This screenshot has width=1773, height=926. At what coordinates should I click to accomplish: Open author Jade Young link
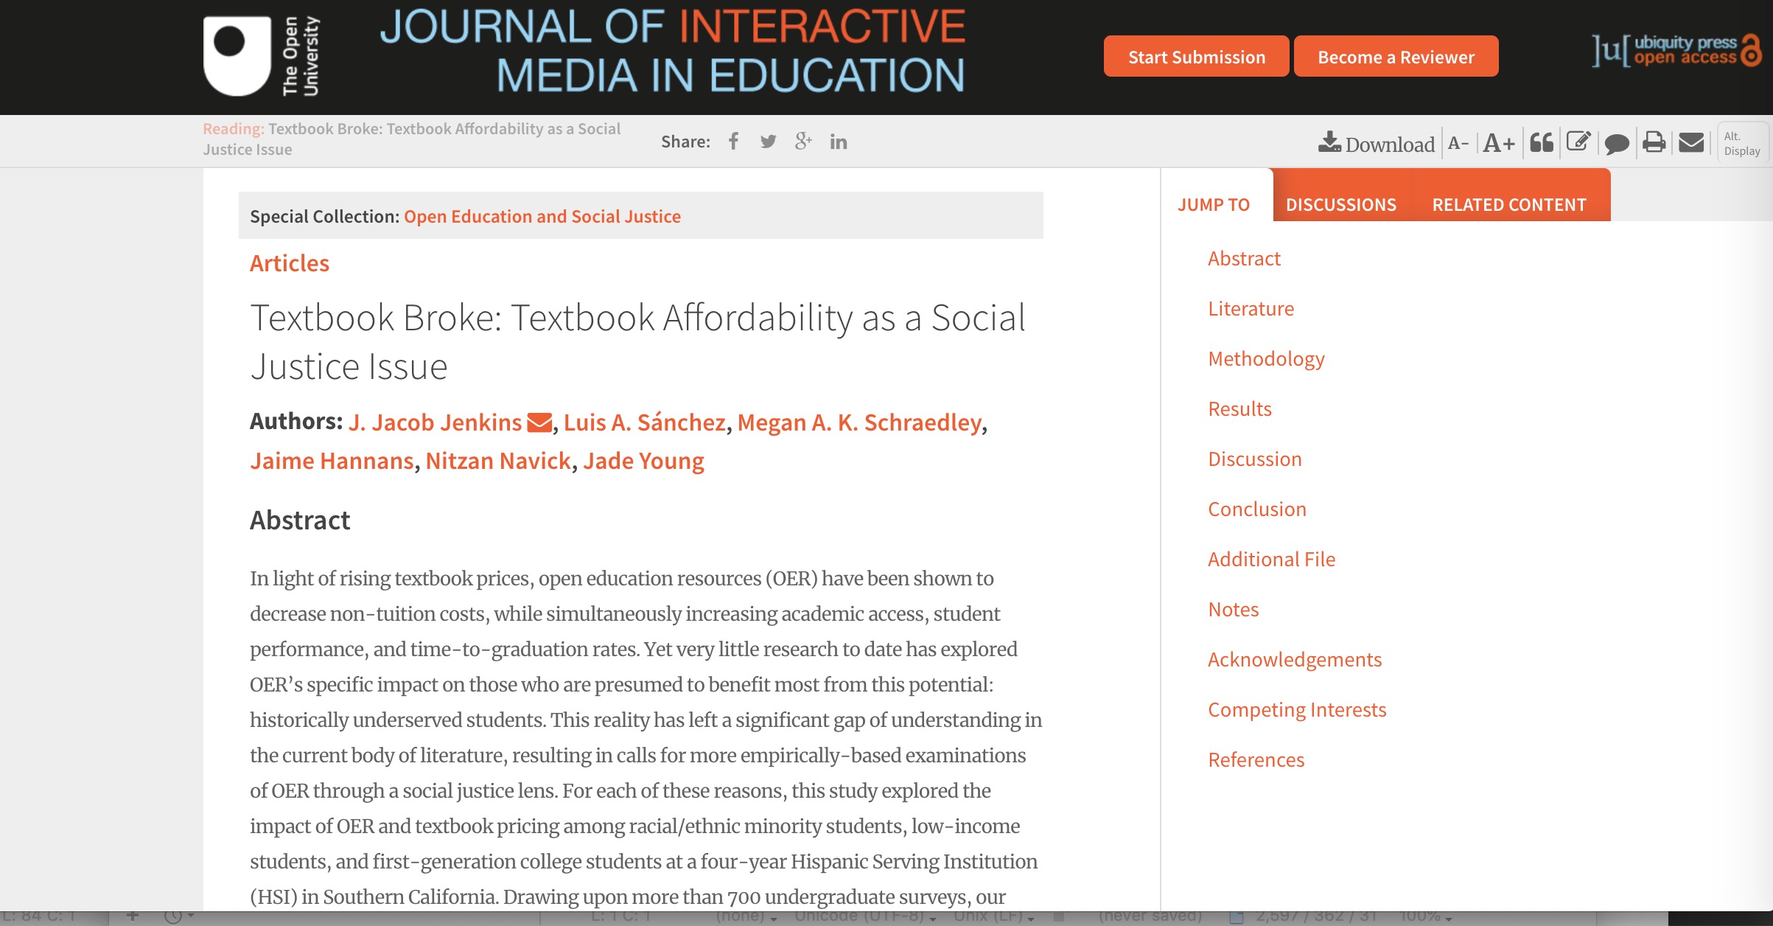(643, 461)
